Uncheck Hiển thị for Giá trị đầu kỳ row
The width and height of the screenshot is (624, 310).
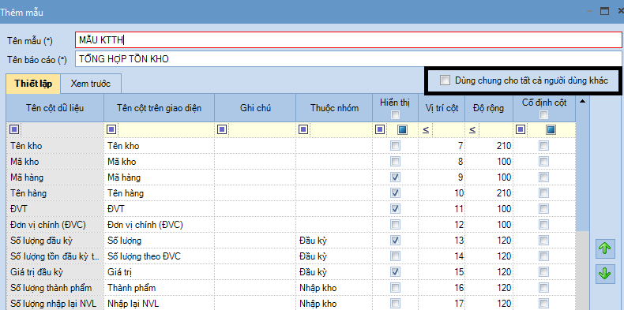click(x=395, y=272)
